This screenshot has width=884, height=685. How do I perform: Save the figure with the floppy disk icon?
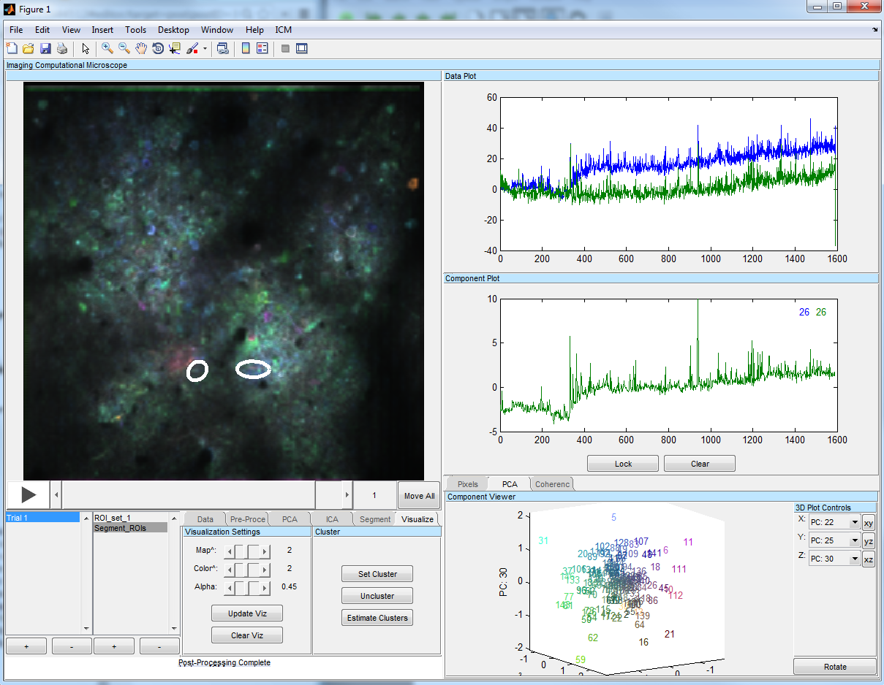[45, 49]
